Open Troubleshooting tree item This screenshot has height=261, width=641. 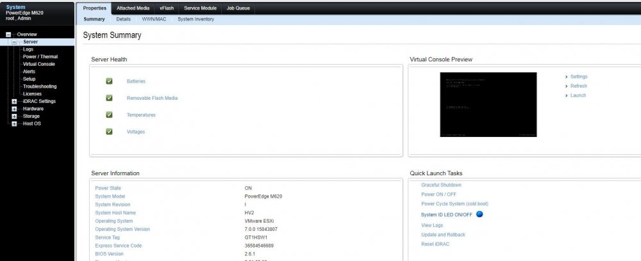(40, 86)
